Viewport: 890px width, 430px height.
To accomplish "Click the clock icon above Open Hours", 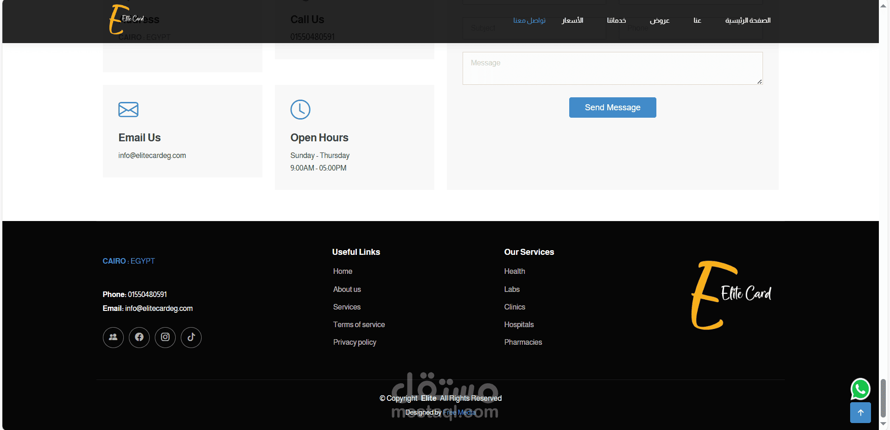I will click(300, 109).
